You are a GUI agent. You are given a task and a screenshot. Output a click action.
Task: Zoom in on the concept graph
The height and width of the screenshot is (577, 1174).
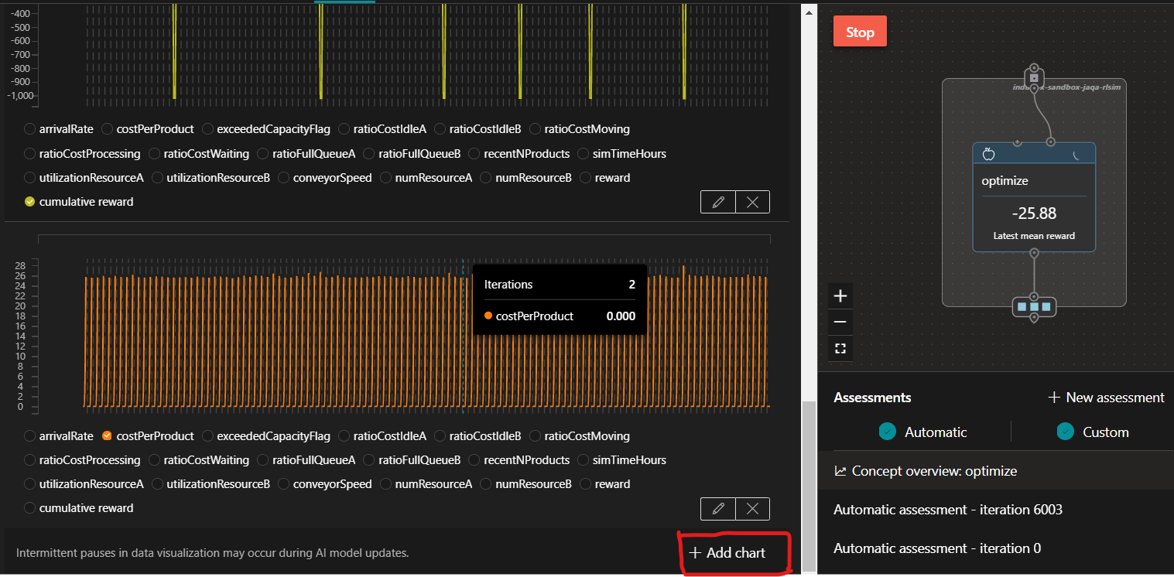click(x=840, y=295)
